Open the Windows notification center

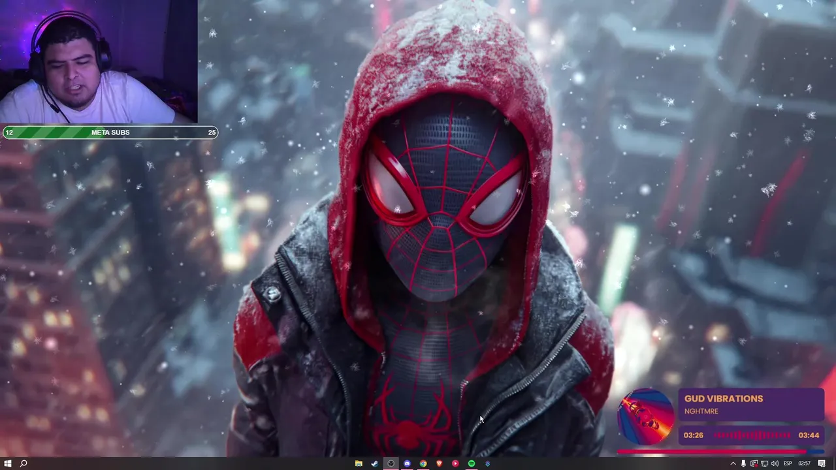tap(822, 463)
